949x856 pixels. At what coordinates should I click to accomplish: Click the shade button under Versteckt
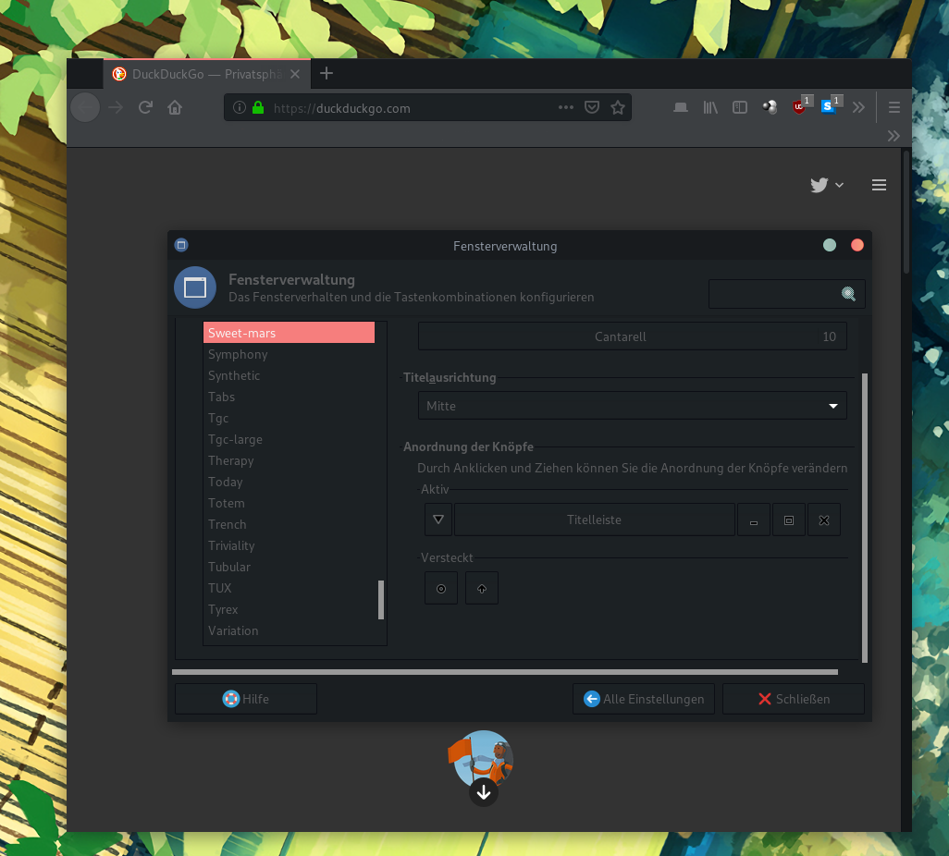tap(481, 587)
